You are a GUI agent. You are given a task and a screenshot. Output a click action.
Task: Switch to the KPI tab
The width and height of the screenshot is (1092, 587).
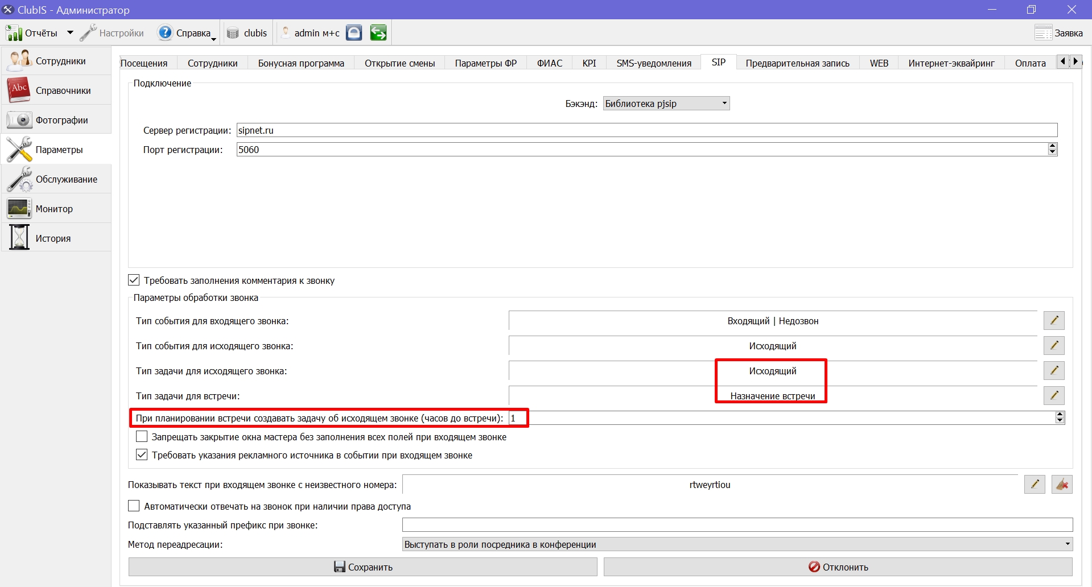point(590,63)
